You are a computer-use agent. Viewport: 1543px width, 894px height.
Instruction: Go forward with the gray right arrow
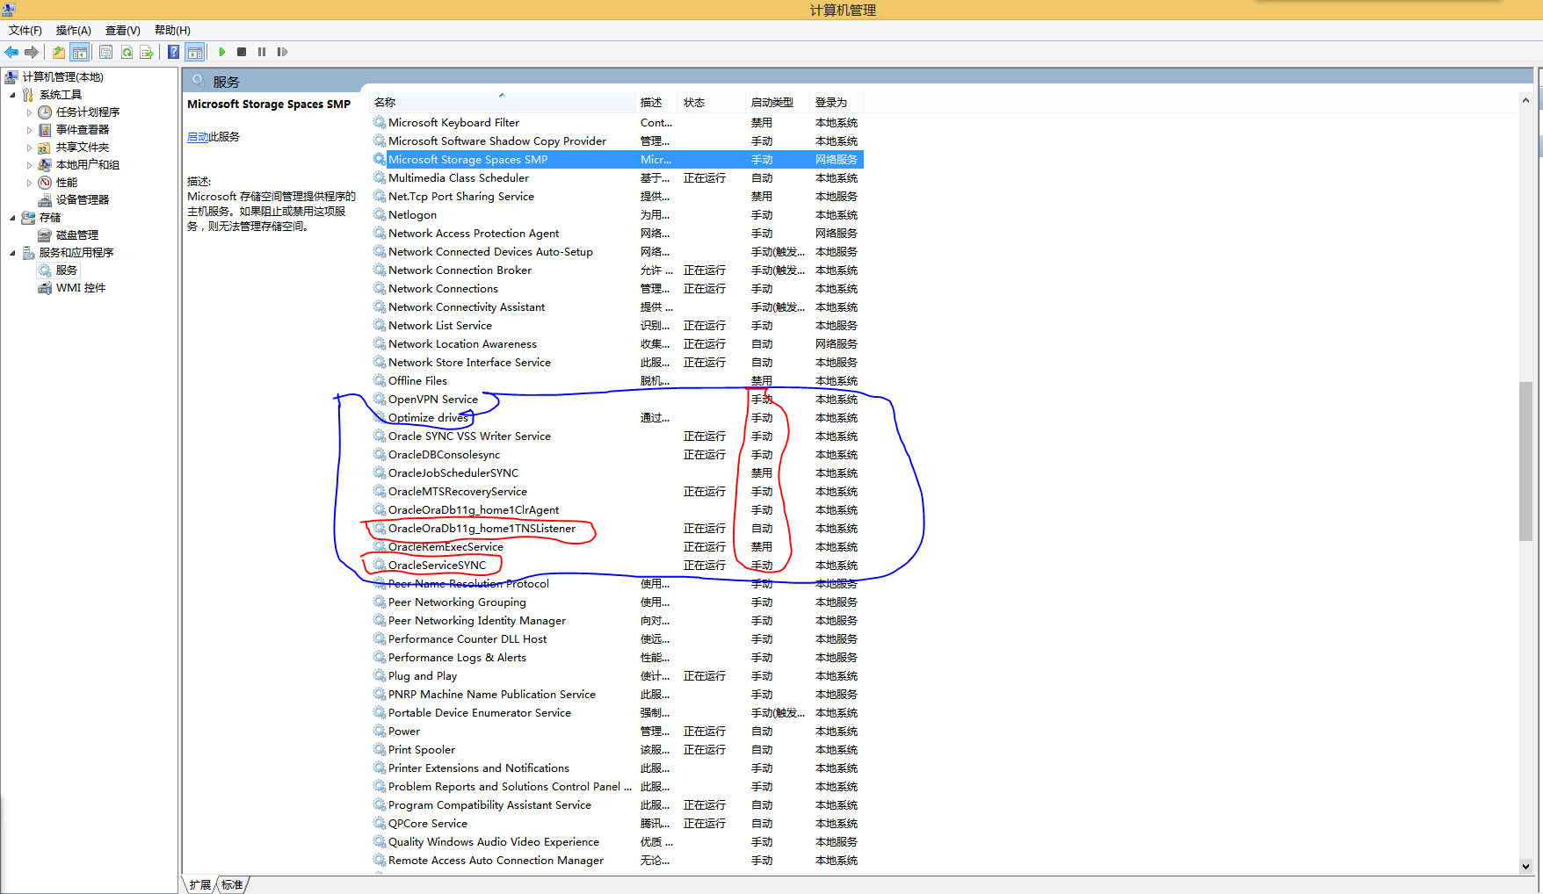(x=32, y=52)
